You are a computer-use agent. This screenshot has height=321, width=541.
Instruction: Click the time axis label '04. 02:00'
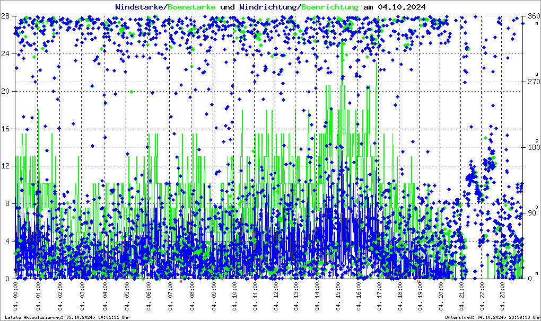click(x=60, y=296)
